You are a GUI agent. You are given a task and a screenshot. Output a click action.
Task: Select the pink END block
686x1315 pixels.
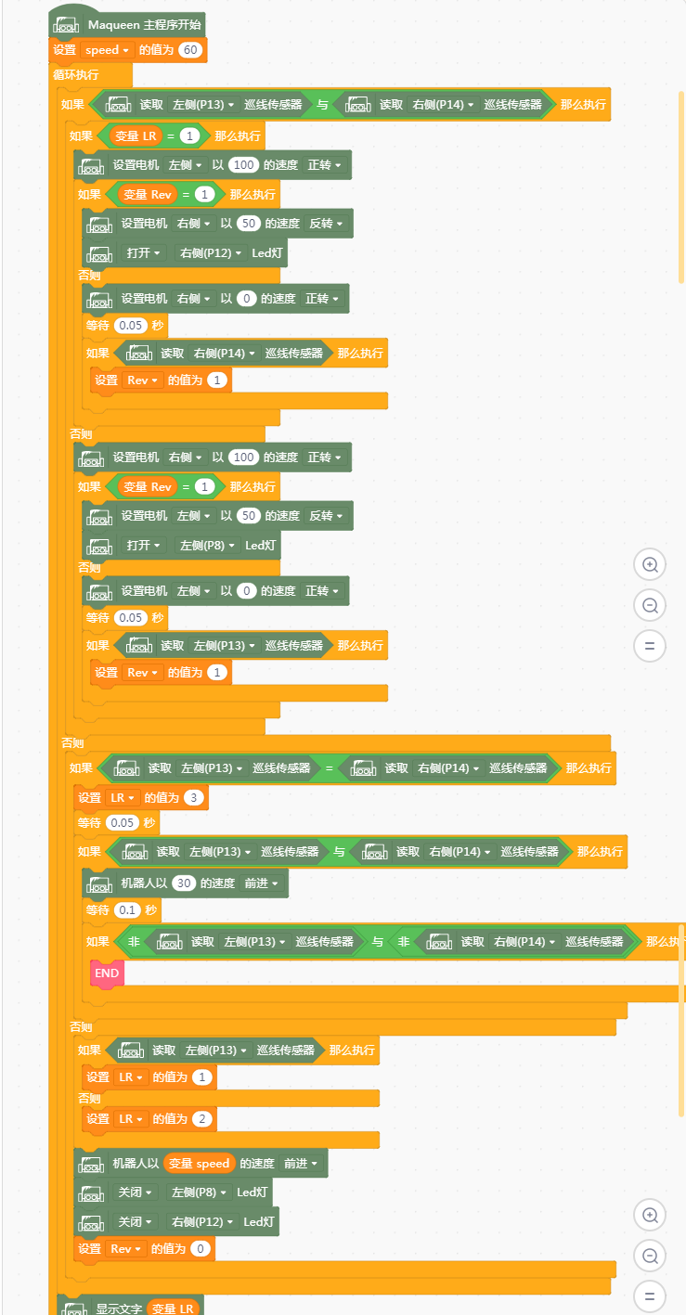pos(107,973)
